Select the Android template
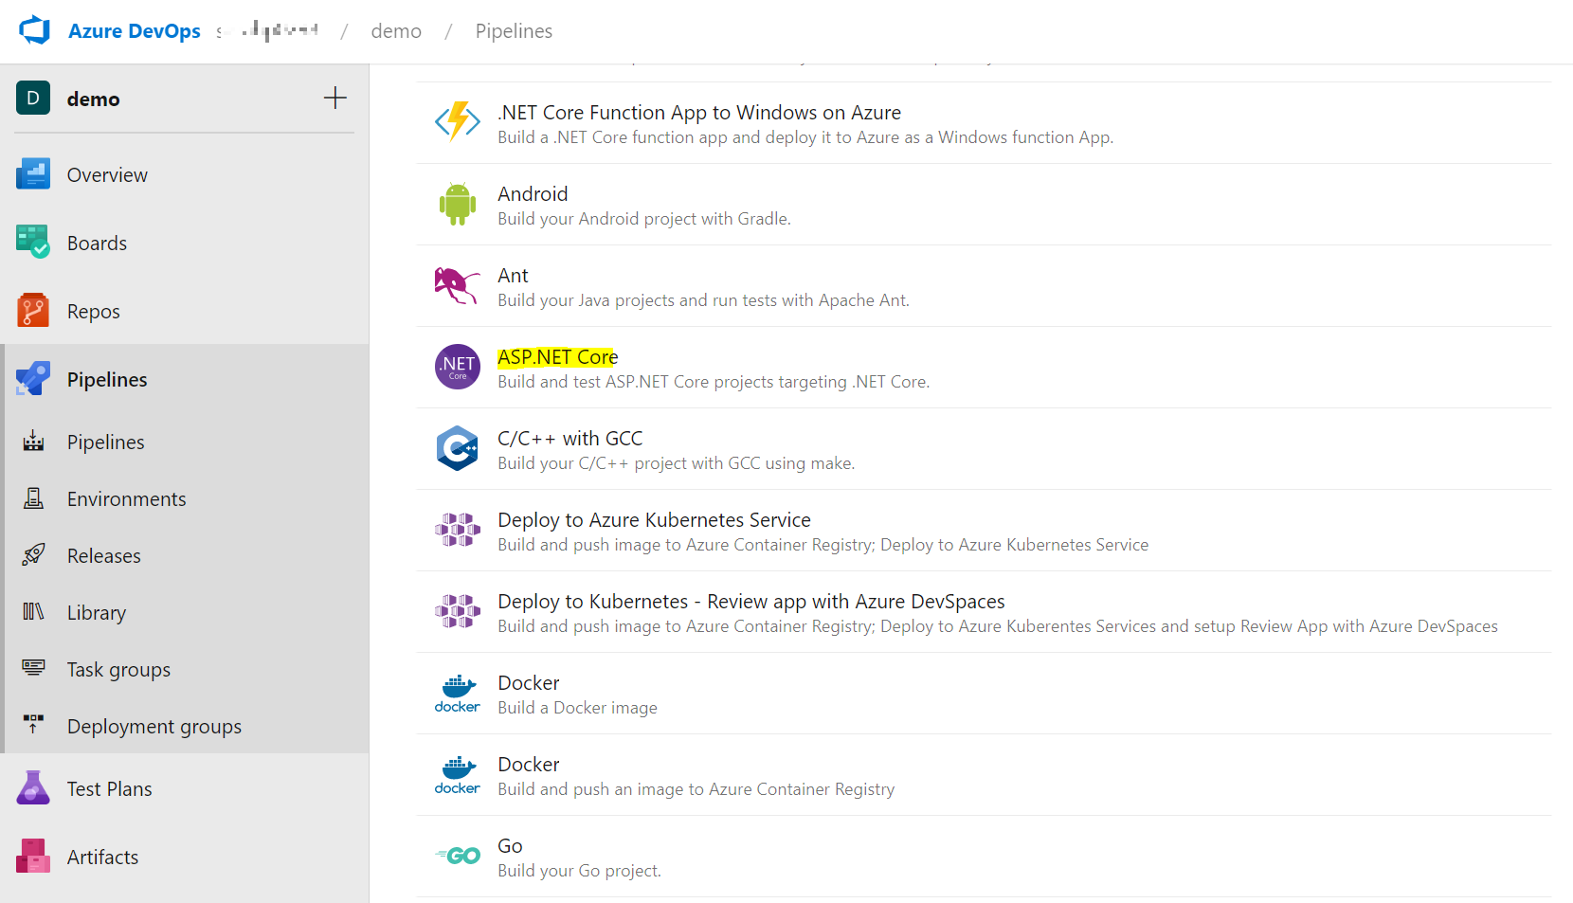The width and height of the screenshot is (1573, 903). click(985, 205)
